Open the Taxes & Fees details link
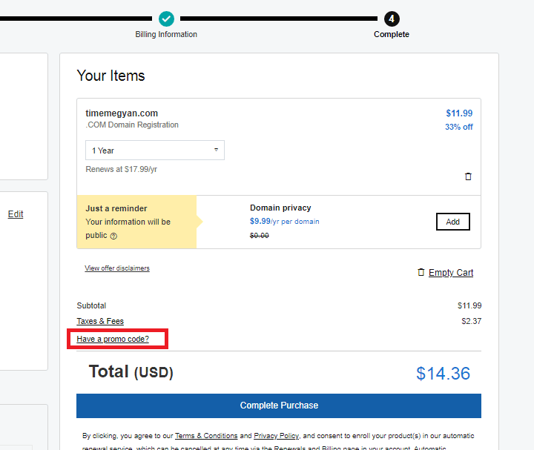534x450 pixels. 100,321
